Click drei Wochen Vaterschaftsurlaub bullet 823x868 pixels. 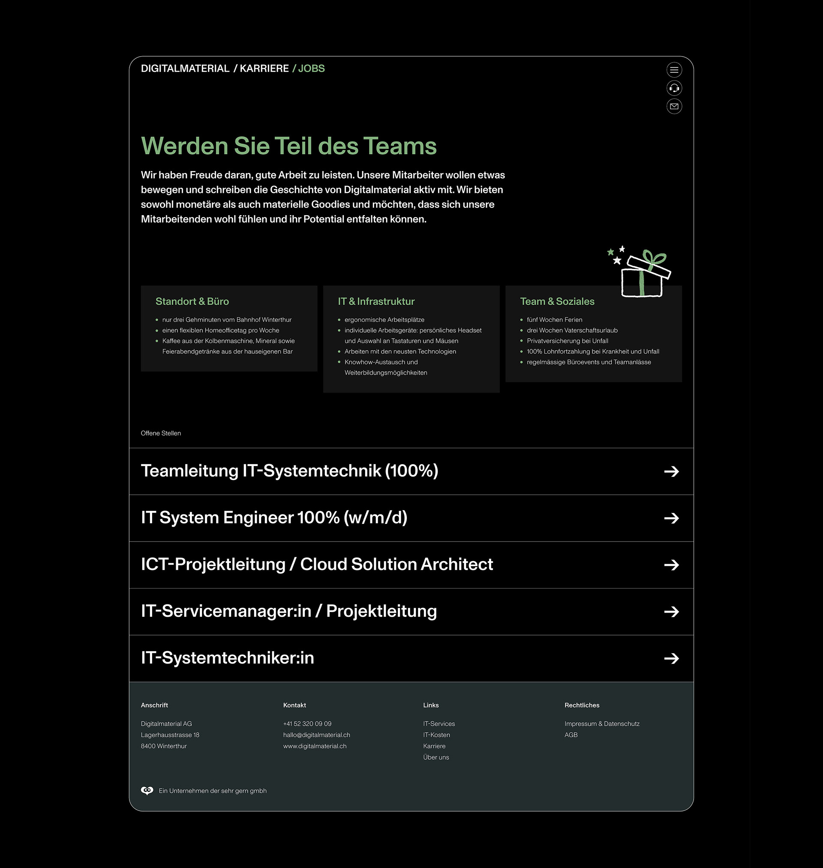[572, 330]
